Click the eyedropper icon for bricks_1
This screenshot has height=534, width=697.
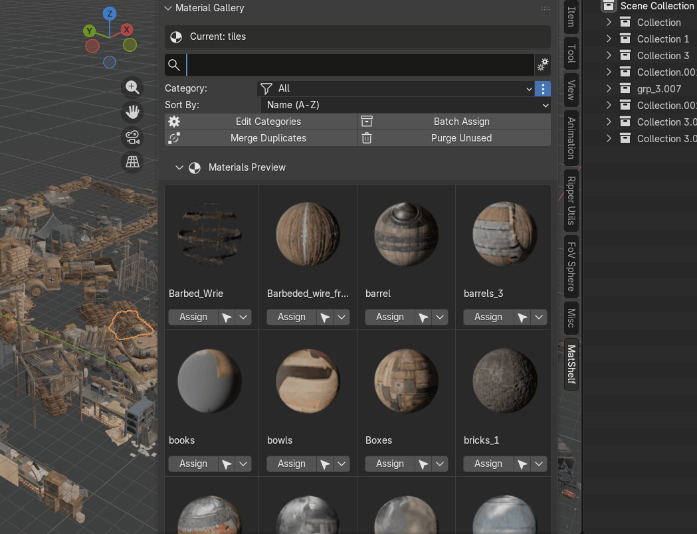coord(522,464)
